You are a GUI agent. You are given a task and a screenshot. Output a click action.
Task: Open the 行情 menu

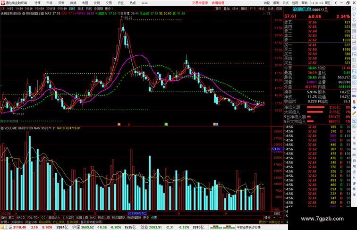tap(37, 3)
